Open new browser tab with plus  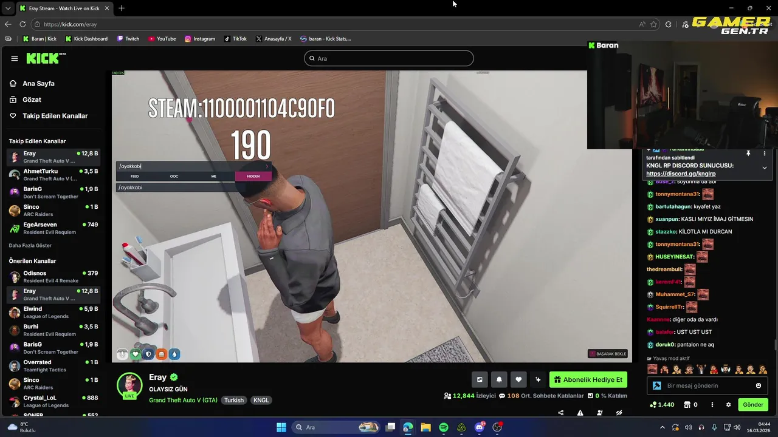[x=122, y=8]
